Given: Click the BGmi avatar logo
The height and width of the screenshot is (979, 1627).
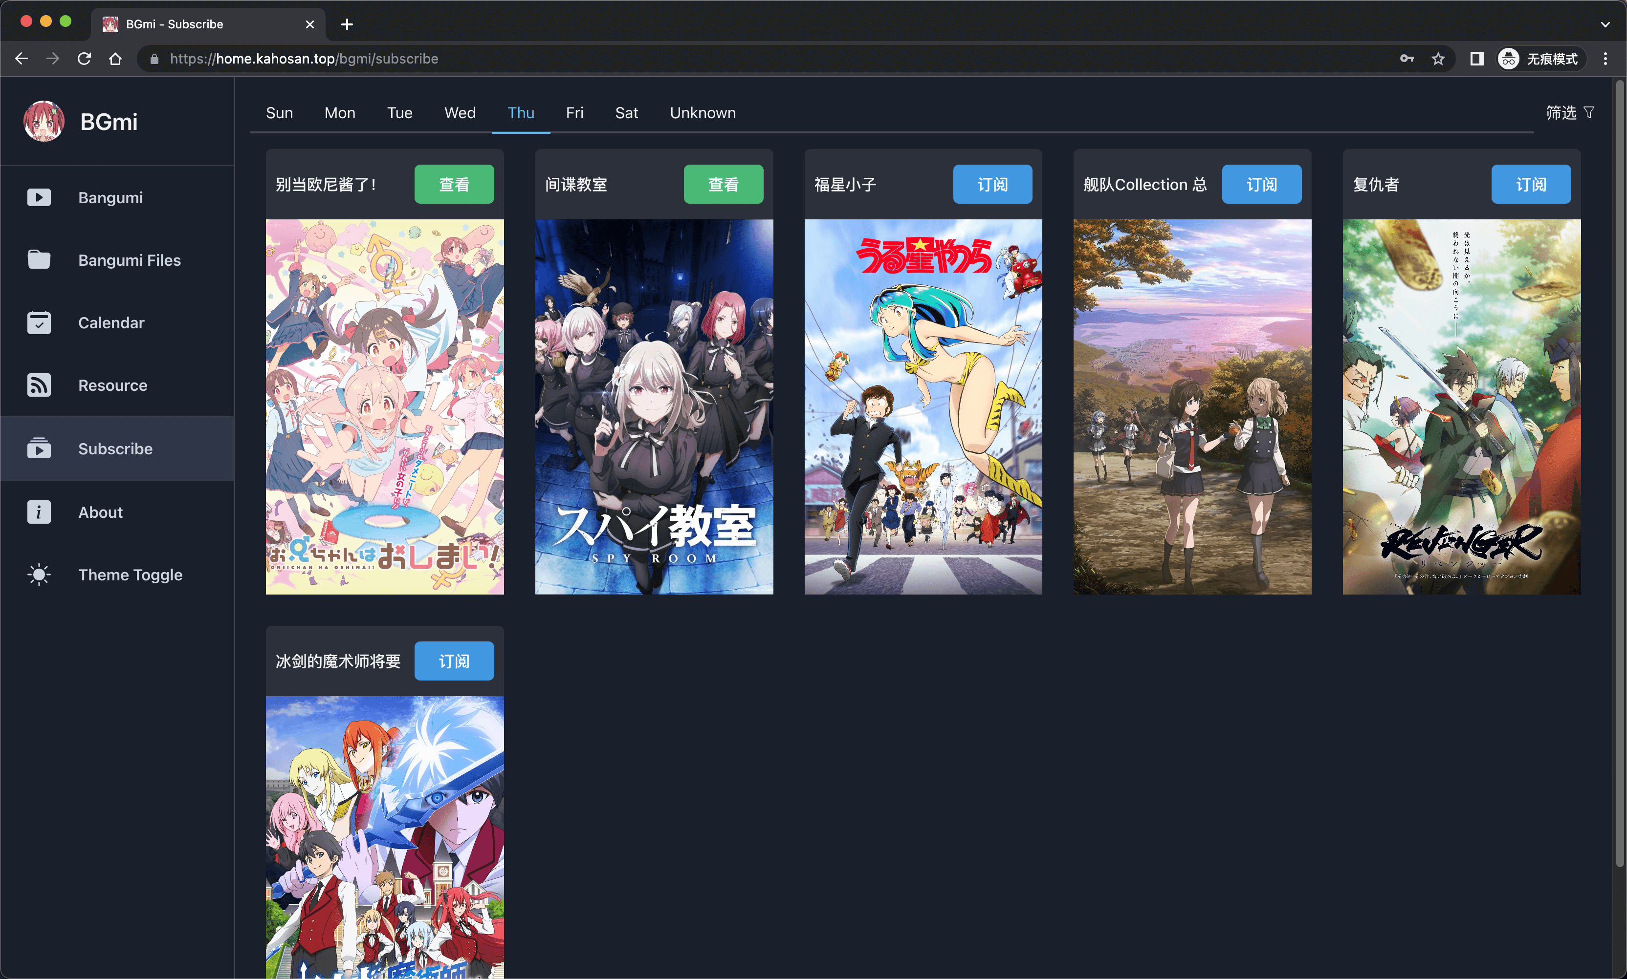Looking at the screenshot, I should point(44,121).
